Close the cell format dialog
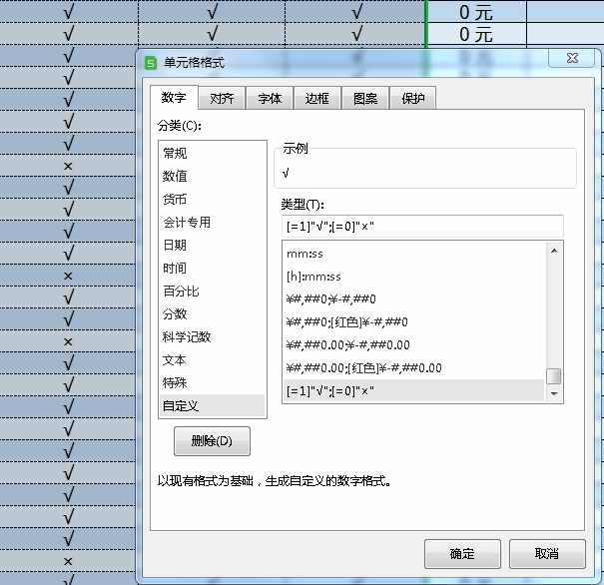604x585 pixels. coord(572,60)
